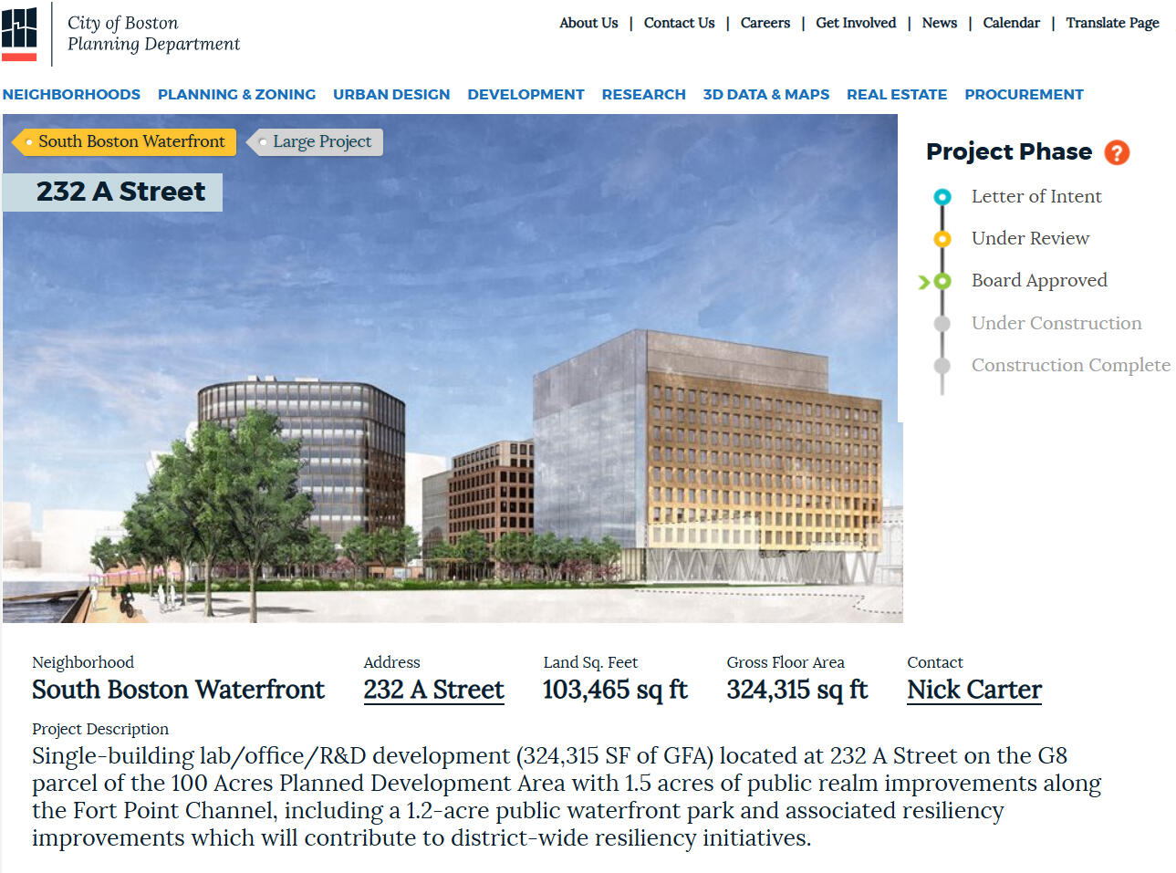Expand the Urban Design navigation item
This screenshot has width=1176, height=873.
tap(391, 94)
